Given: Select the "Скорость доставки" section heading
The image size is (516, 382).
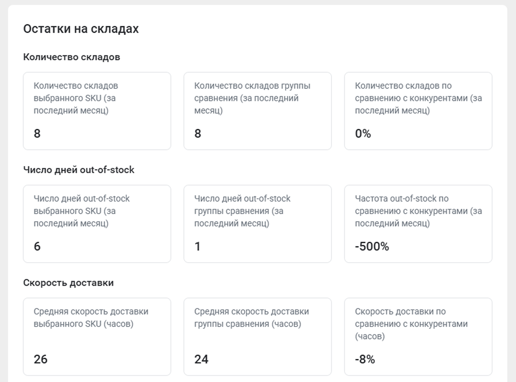Looking at the screenshot, I should (69, 283).
